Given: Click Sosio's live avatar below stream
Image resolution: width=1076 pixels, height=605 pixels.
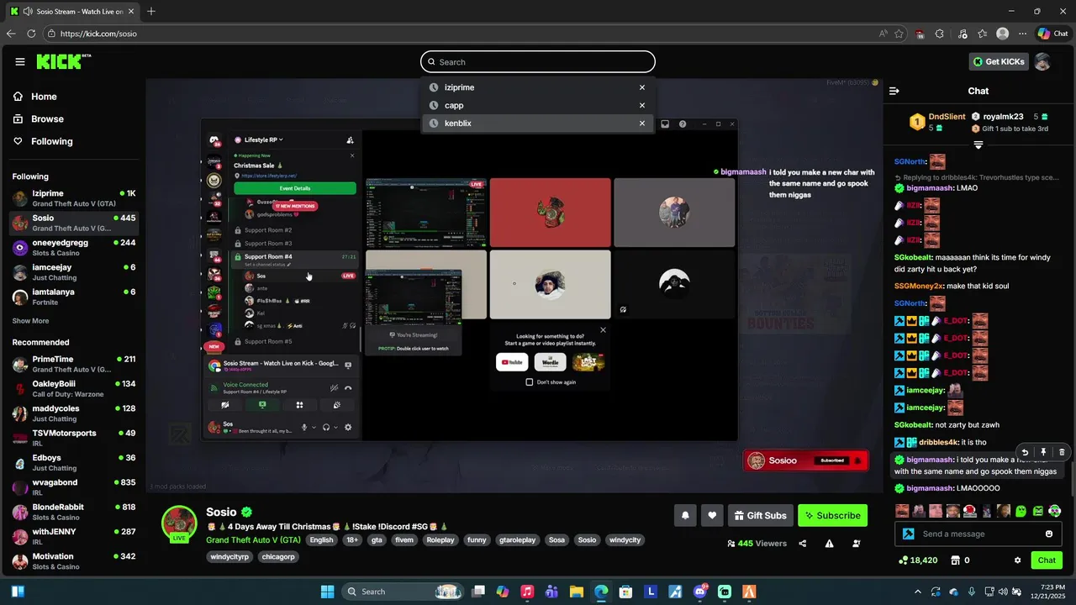Looking at the screenshot, I should pos(179,523).
